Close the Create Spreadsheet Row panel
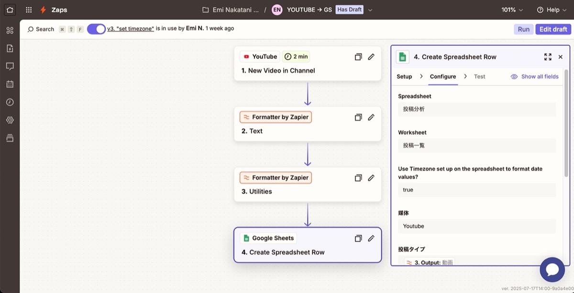574x293 pixels. [561, 57]
